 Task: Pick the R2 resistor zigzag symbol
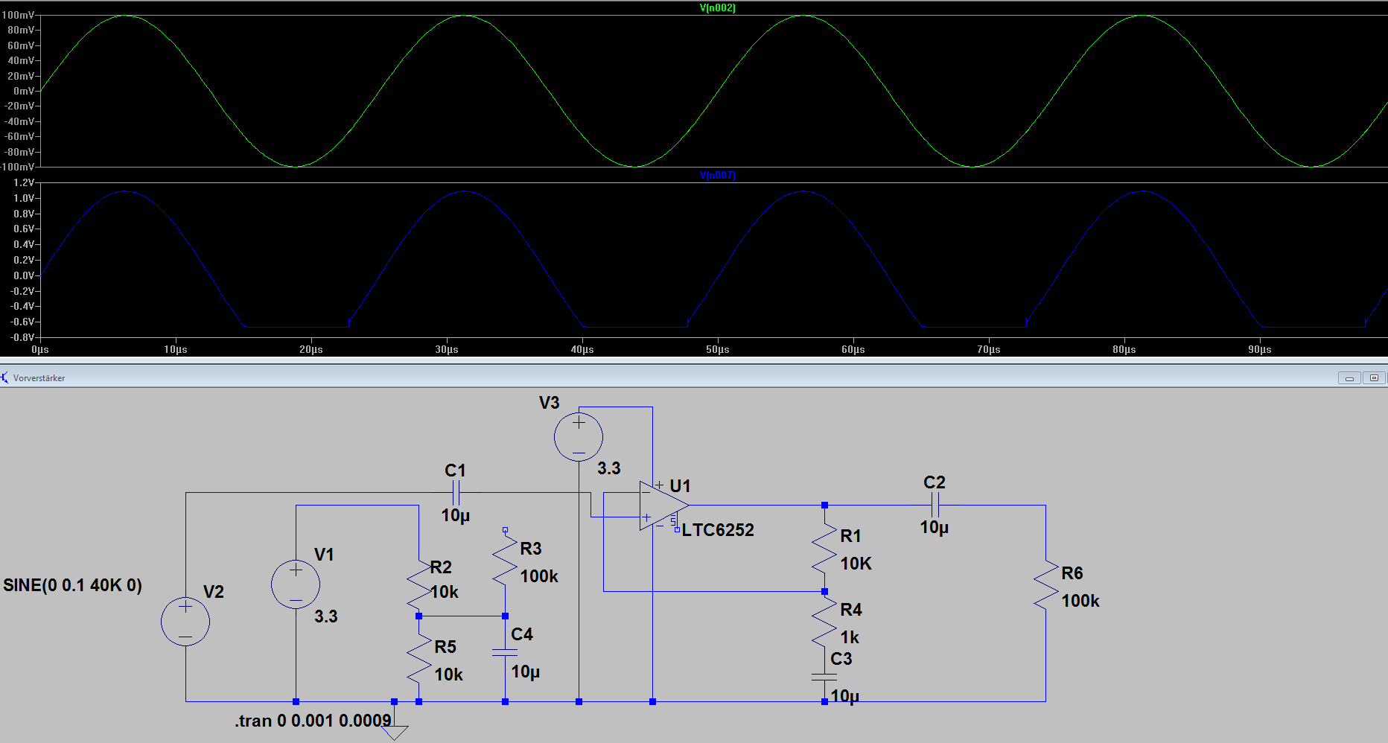(418, 585)
